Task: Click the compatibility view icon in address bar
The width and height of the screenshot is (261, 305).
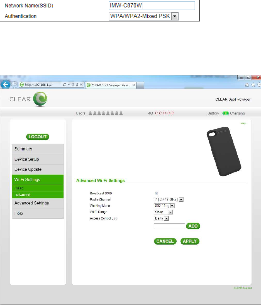Action: coord(73,85)
